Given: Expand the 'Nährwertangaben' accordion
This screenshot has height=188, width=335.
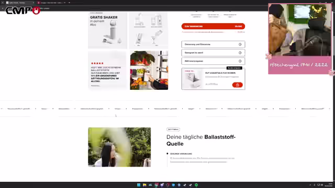Looking at the screenshot, I should pyautogui.click(x=213, y=61).
